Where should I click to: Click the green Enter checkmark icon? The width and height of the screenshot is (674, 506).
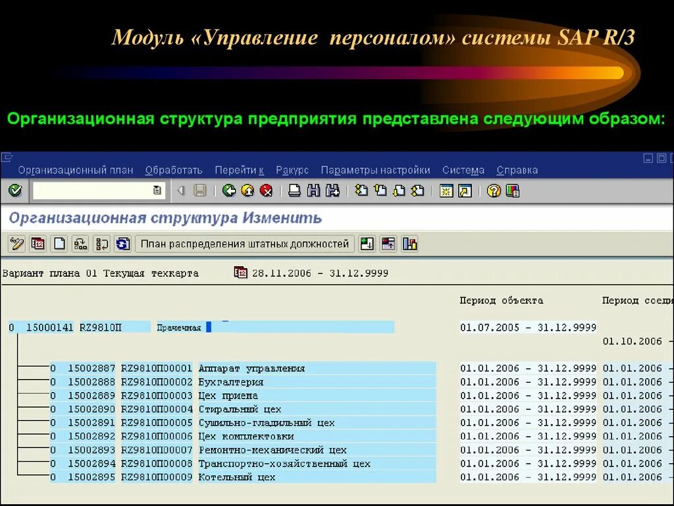[x=16, y=190]
